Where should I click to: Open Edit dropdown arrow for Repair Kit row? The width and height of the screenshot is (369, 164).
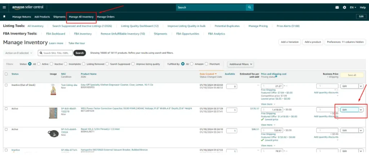click(361, 130)
